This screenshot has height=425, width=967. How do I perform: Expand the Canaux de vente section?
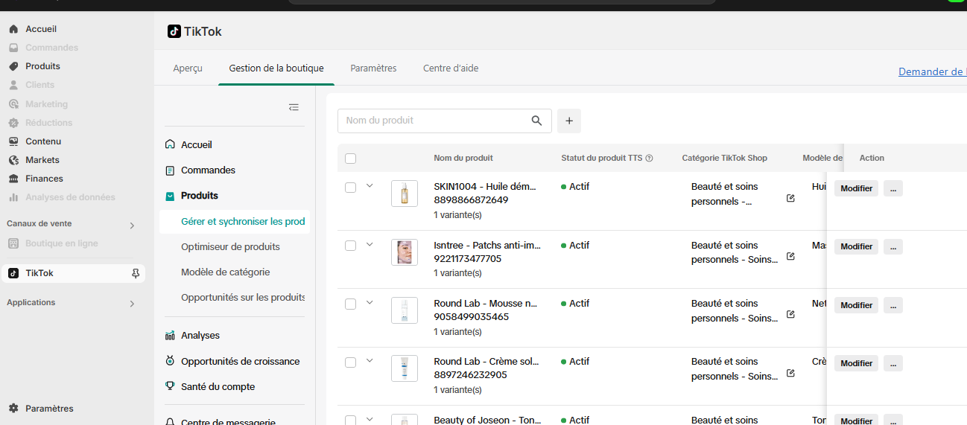[x=132, y=225]
